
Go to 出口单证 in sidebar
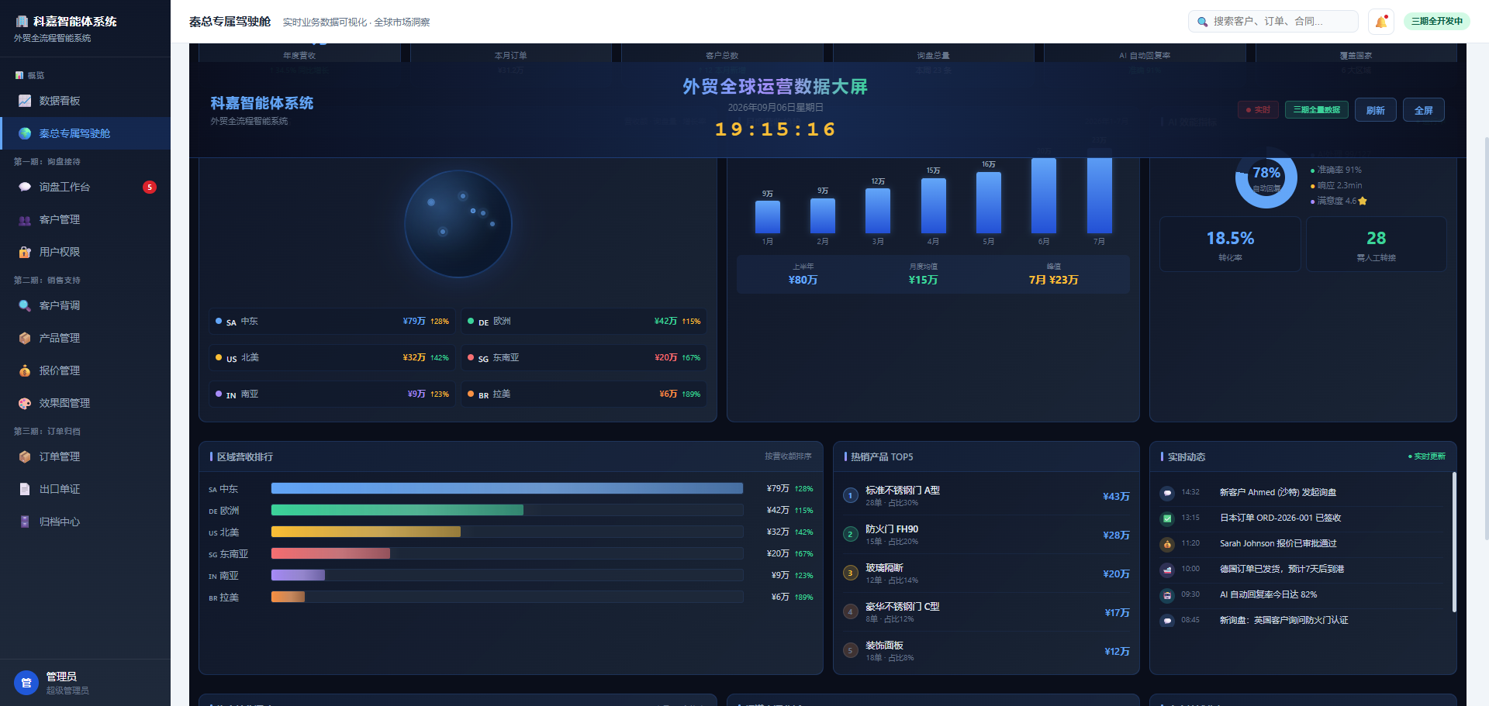pyautogui.click(x=85, y=489)
